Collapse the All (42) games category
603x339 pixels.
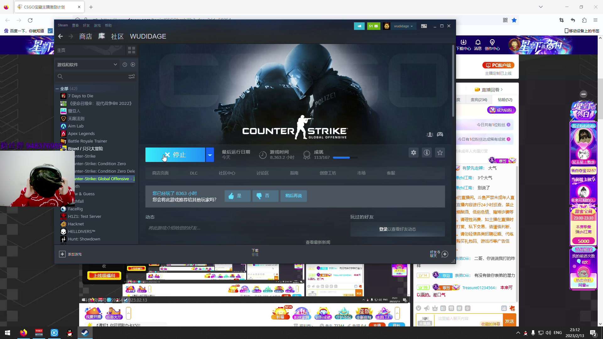(x=57, y=89)
